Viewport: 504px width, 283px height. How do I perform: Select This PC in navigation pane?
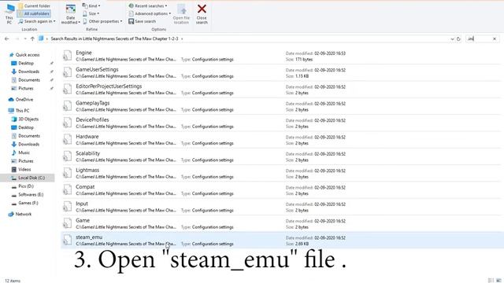tap(19, 111)
